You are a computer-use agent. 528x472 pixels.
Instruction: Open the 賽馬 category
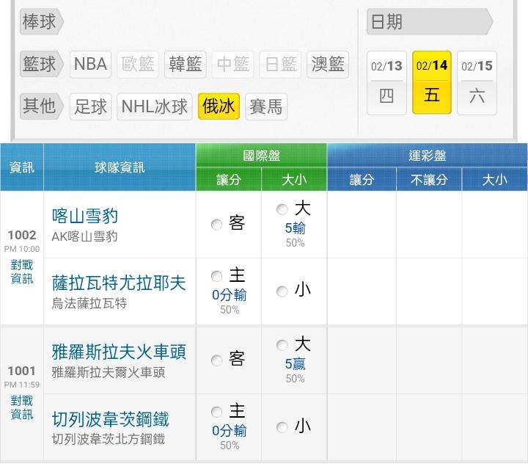[x=265, y=107]
